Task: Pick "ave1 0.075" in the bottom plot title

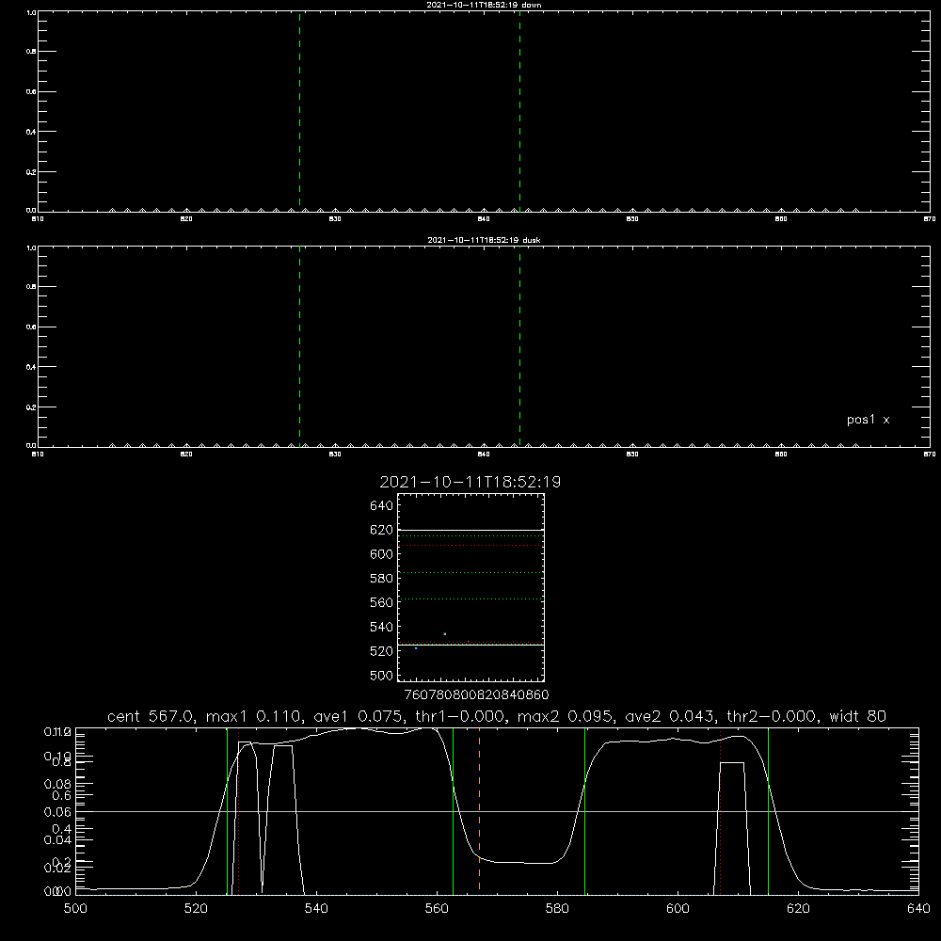Action: (x=359, y=716)
